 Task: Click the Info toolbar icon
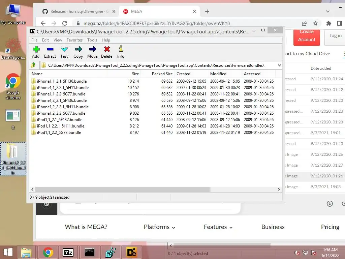pos(121,49)
